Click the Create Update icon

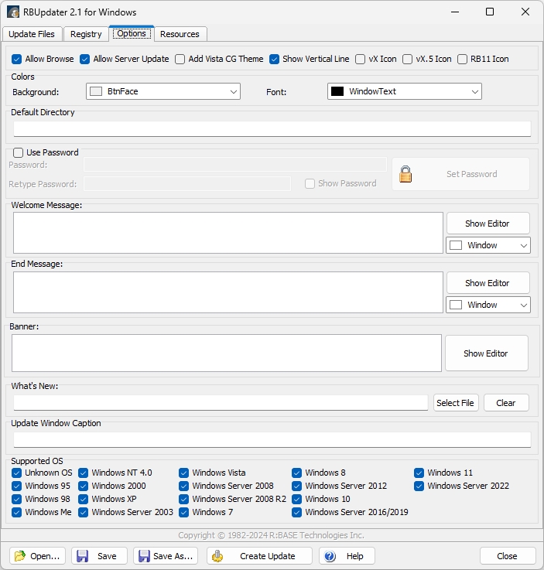(217, 556)
